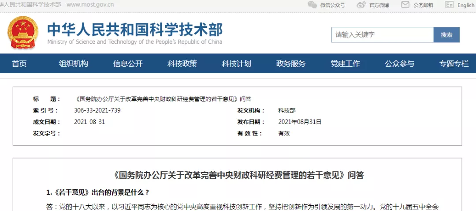Open the 专题专栏 menu
The width and height of the screenshot is (476, 211).
coord(454,64)
